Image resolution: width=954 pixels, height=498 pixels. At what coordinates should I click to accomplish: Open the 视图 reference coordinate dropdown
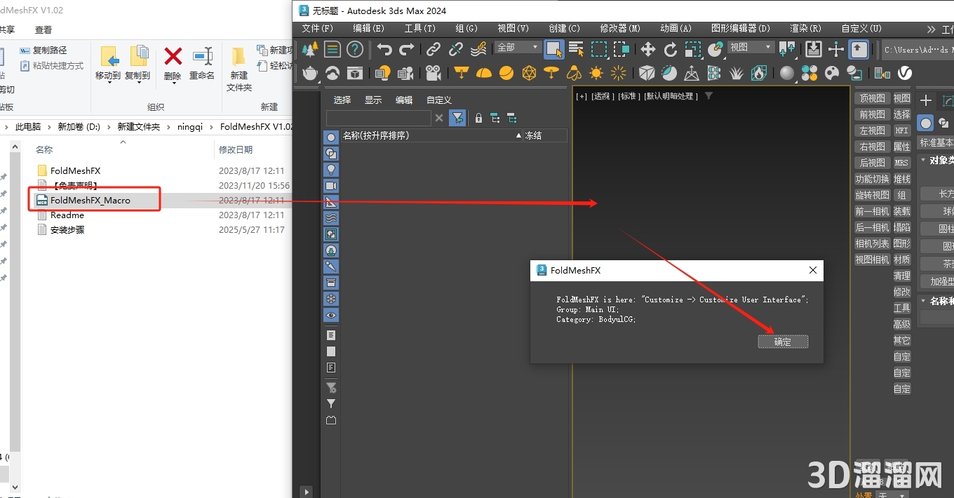pos(750,47)
